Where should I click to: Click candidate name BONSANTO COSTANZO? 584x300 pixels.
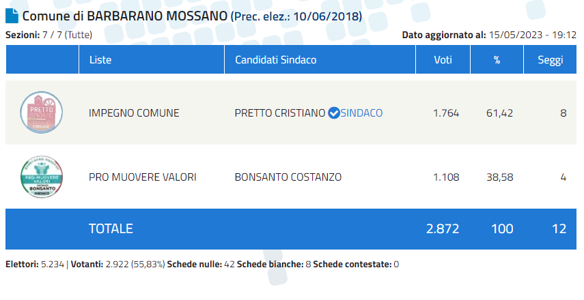288,177
